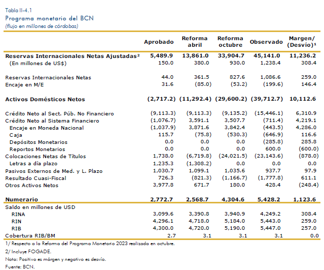The height and width of the screenshot is (270, 324).
Task: Click the value 11,236.2
Action: coord(303,56)
